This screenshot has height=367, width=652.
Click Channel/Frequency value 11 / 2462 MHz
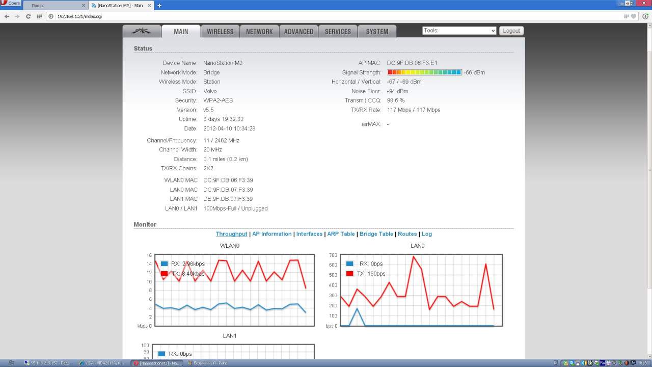point(221,141)
